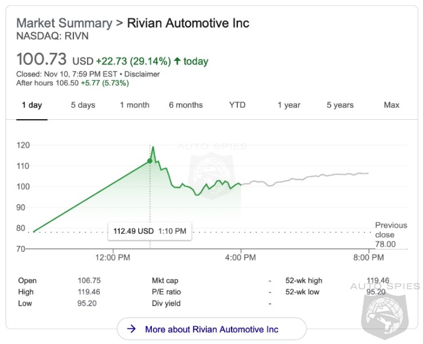423x344 pixels.
Task: Switch to the 5 days tab
Action: (x=83, y=105)
